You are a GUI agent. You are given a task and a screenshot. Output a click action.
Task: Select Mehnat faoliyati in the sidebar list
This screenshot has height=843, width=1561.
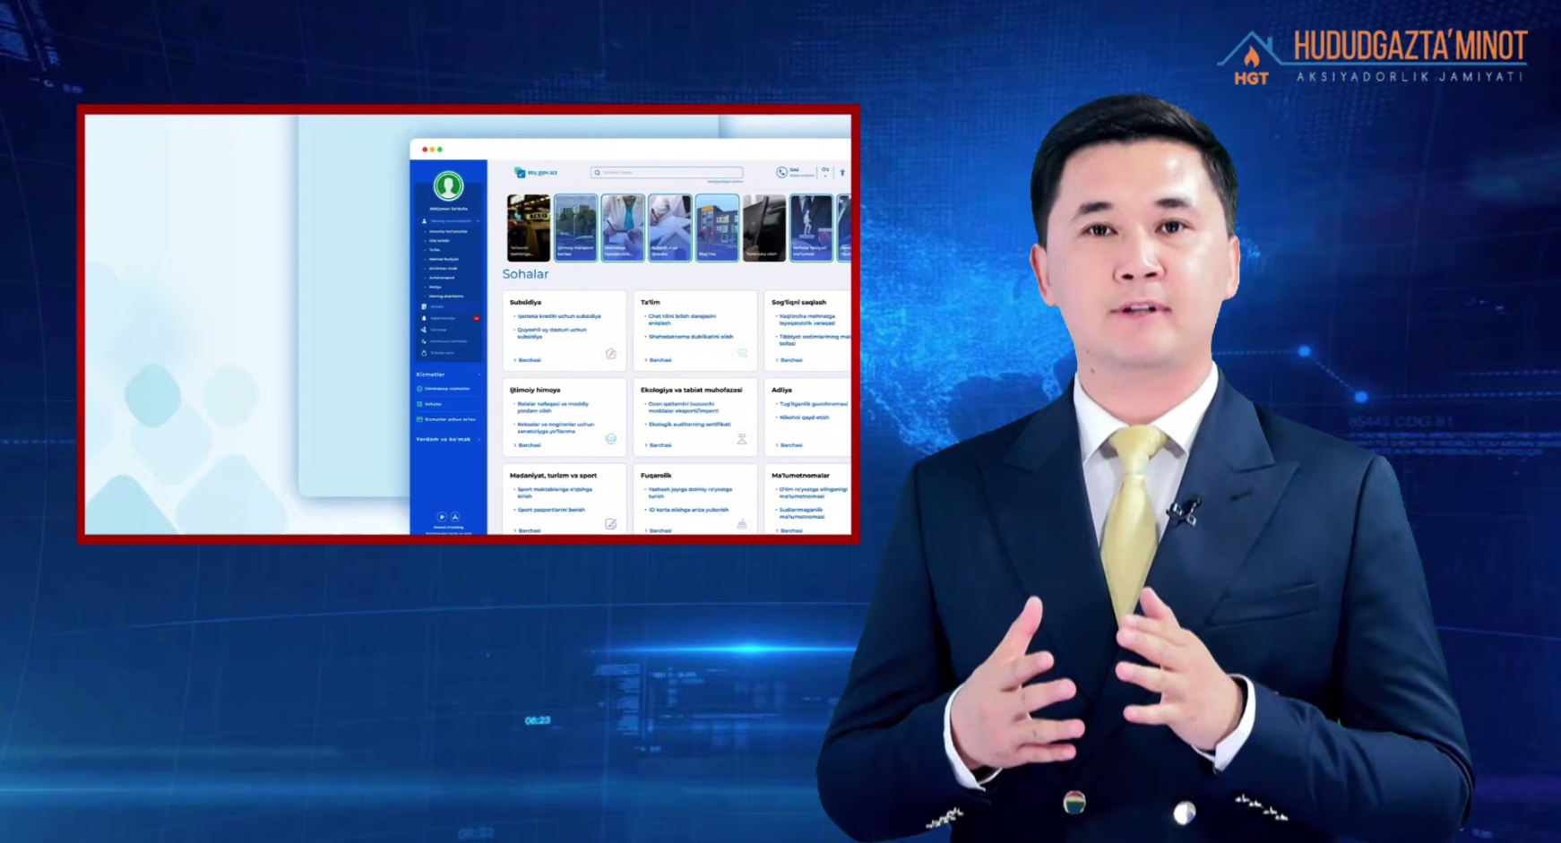[444, 259]
